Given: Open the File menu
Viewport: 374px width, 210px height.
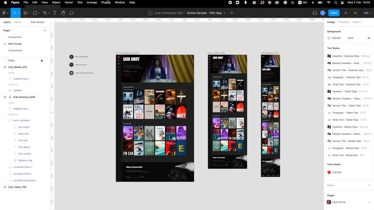Looking at the screenshot, I should point(26,2).
